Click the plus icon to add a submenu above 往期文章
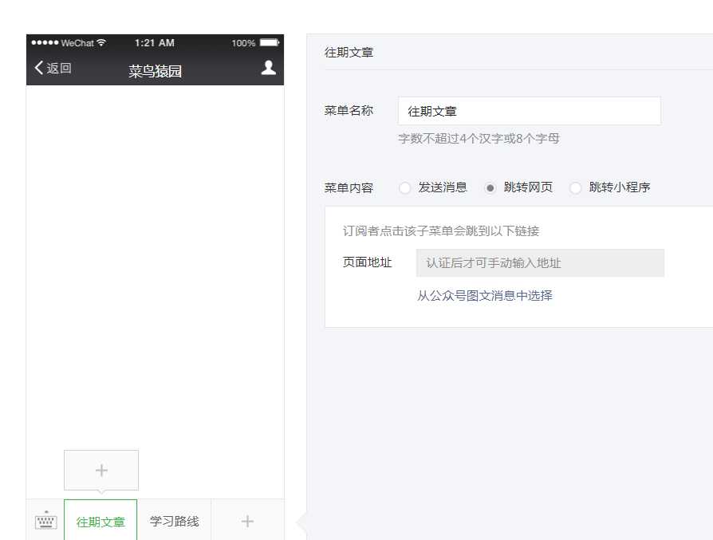Image resolution: width=713 pixels, height=540 pixels. [x=100, y=469]
